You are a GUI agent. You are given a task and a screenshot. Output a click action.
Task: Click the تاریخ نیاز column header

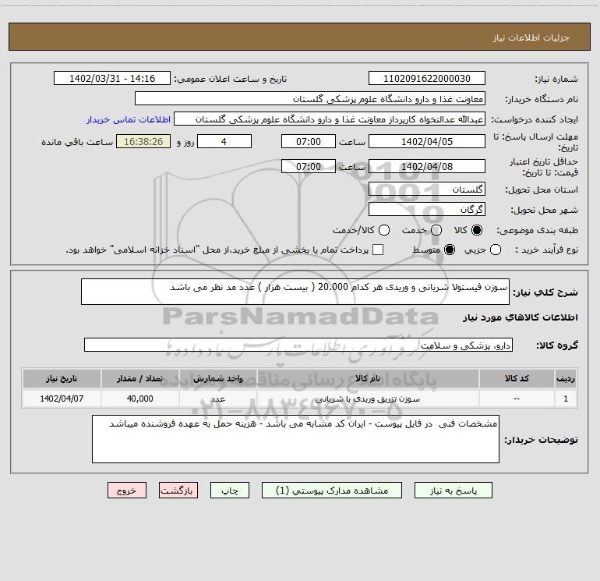(62, 378)
